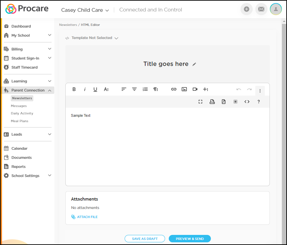The image size is (287, 245).
Task: Switch to code view icon
Action: 247,102
